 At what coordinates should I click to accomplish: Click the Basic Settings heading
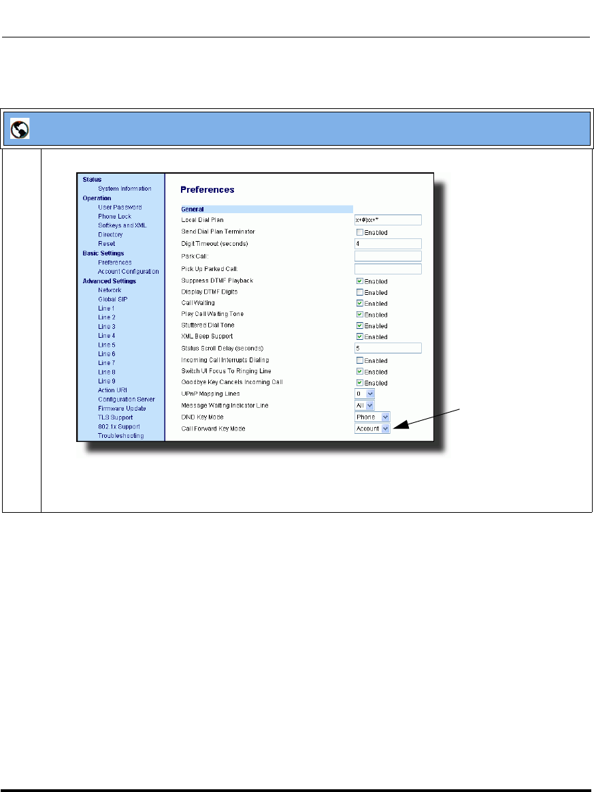click(x=103, y=253)
